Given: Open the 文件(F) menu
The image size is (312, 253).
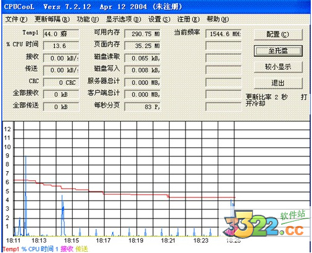Looking at the screenshot, I should [x=16, y=19].
